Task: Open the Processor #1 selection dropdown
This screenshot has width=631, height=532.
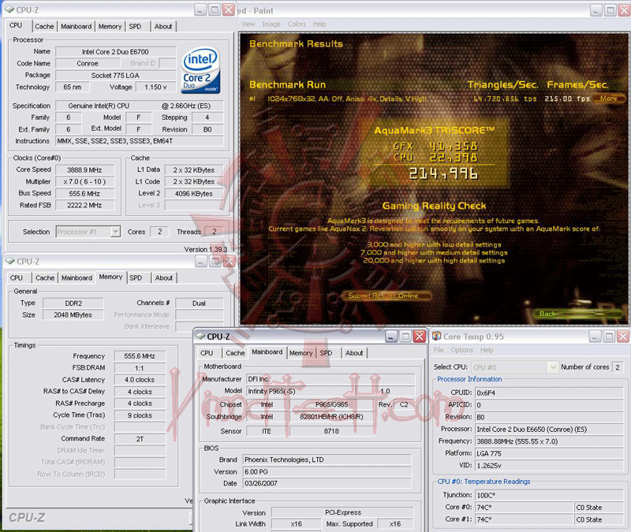Action: point(115,232)
